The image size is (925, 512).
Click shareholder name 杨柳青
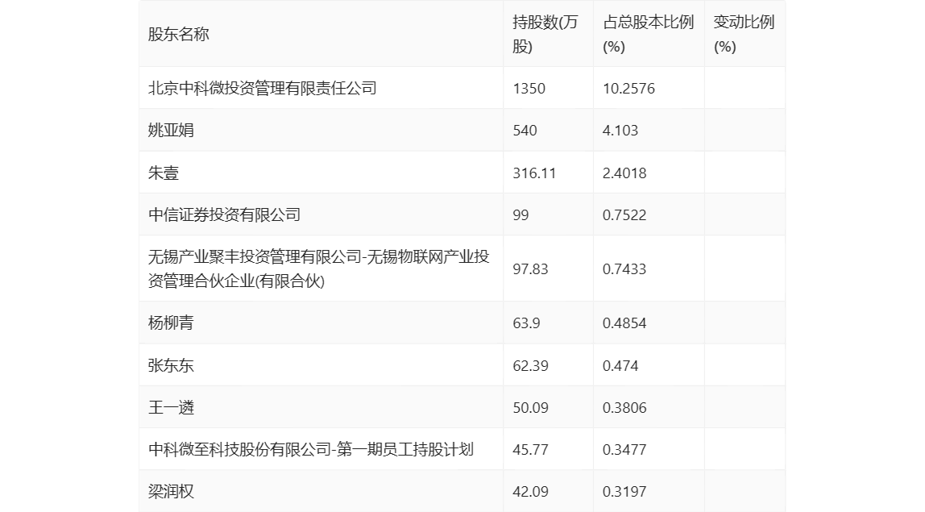(x=171, y=323)
